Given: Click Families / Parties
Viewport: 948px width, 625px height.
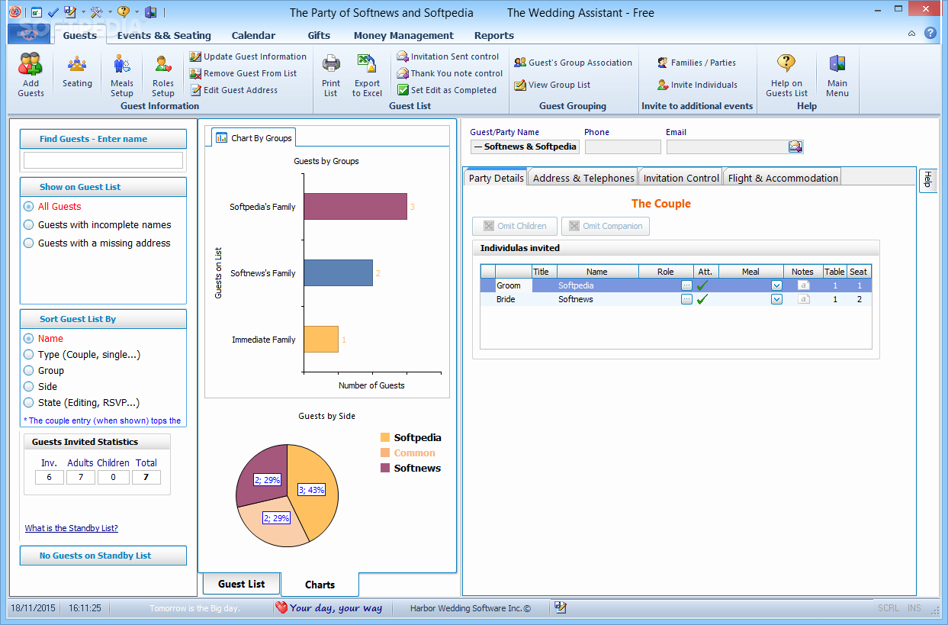Looking at the screenshot, I should [x=696, y=63].
